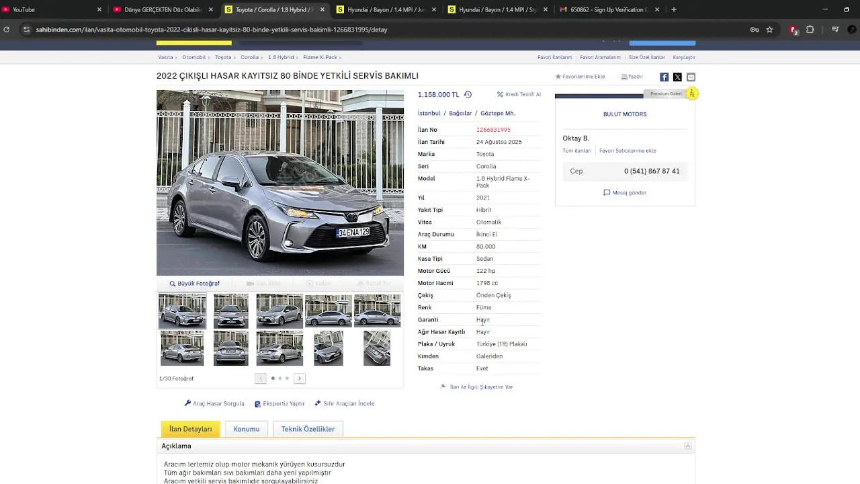Image resolution: width=860 pixels, height=484 pixels.
Task: Bookmark this page with the star icon
Action: (x=770, y=30)
